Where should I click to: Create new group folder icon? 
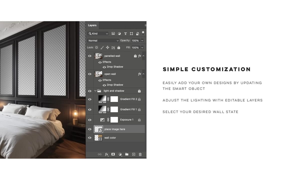click(x=127, y=154)
